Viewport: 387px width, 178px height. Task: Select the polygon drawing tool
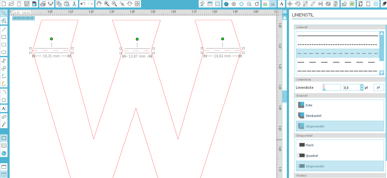pyautogui.click(x=4, y=100)
